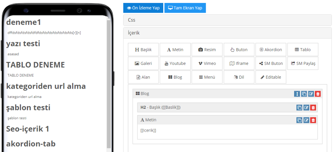The image size is (335, 152).
Task: Expand the Css panel
Action: [x=227, y=20]
